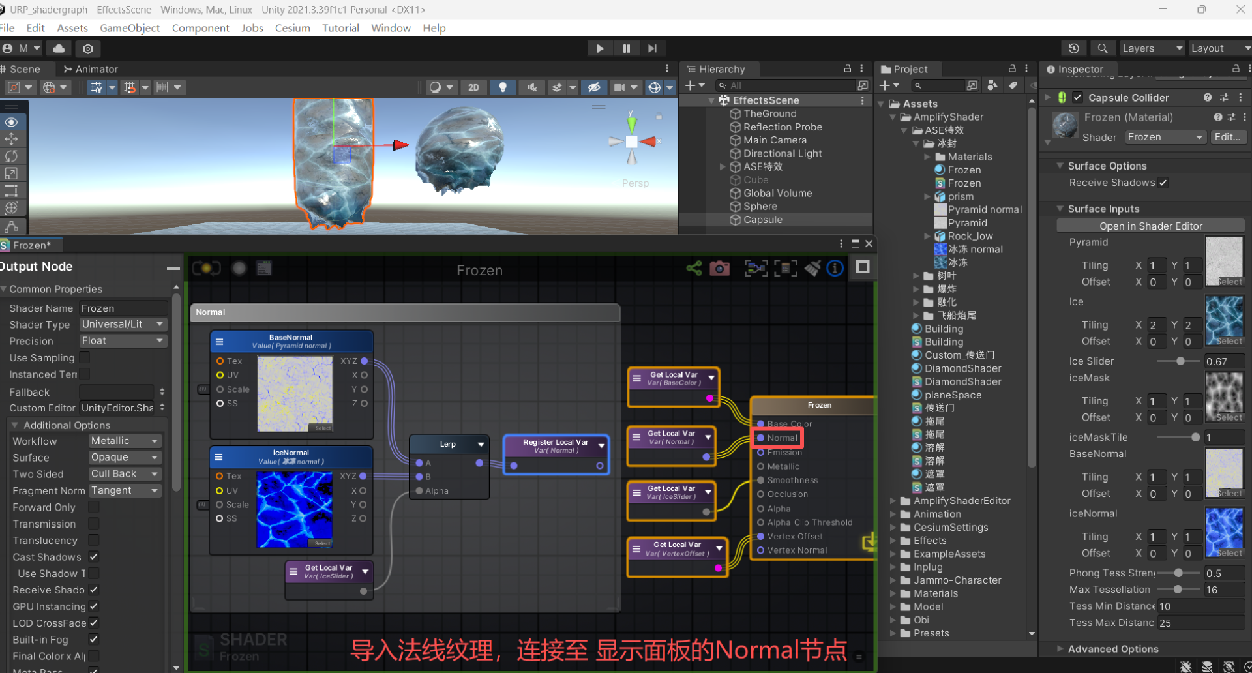
Task: Click the Hierarchy create plus button
Action: click(690, 85)
